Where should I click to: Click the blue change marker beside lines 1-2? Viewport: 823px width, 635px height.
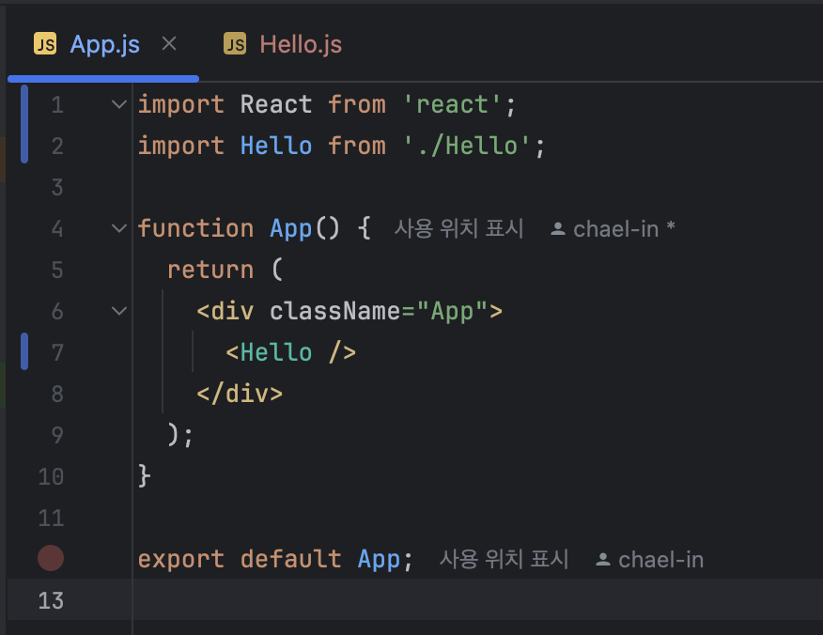(24, 124)
